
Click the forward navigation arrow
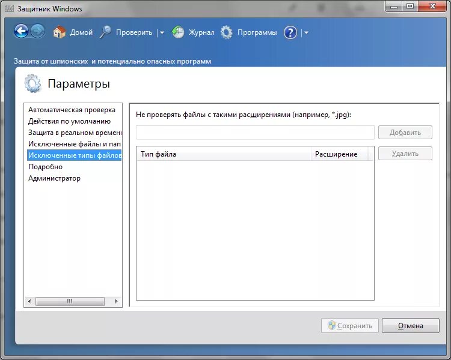(38, 31)
